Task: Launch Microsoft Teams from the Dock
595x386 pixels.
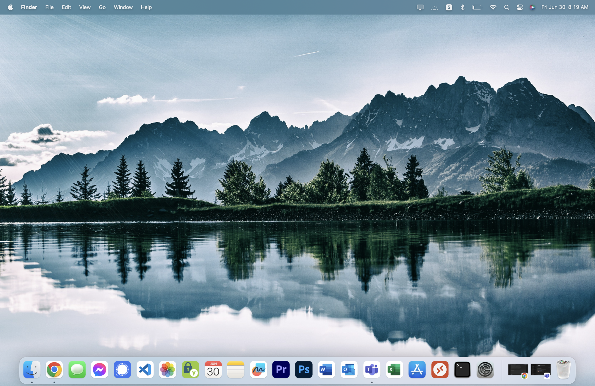Action: click(x=372, y=370)
